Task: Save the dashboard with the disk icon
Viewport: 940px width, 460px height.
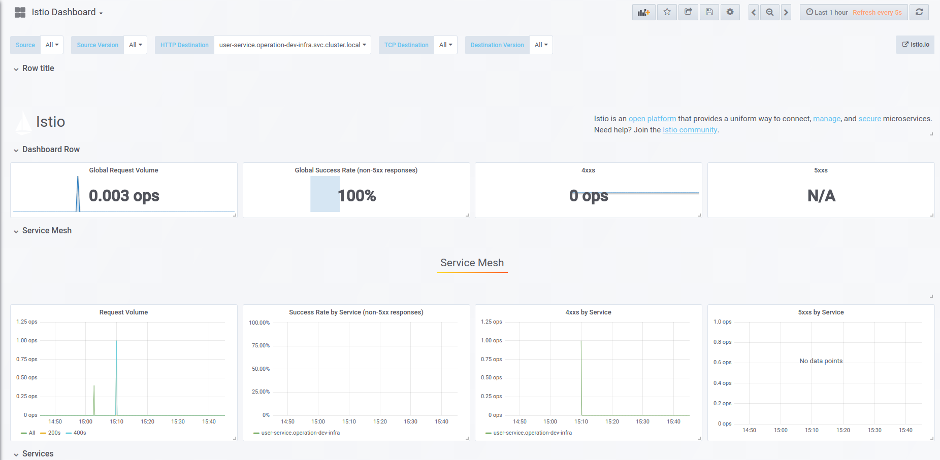Action: coord(709,12)
